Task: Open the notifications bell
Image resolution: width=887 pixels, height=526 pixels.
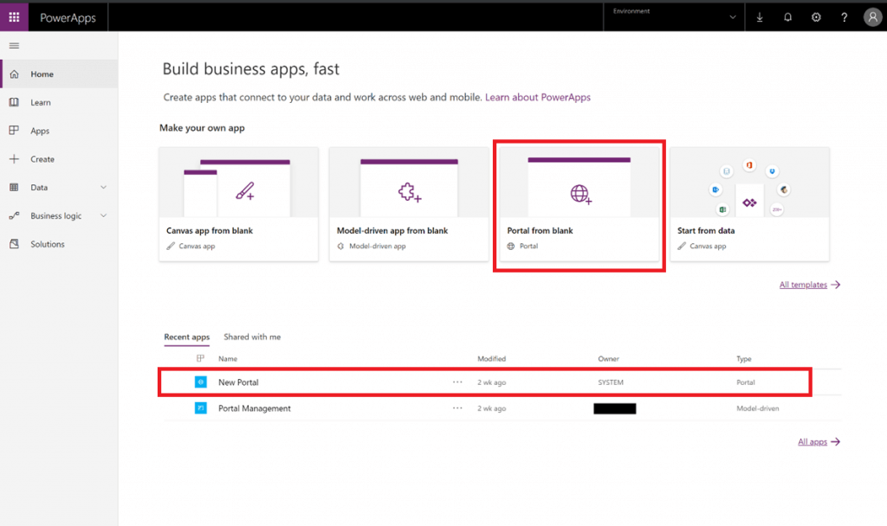Action: [x=787, y=16]
